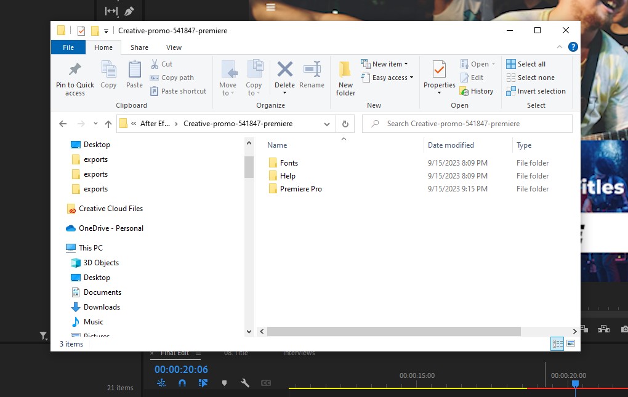Image resolution: width=628 pixels, height=397 pixels.
Task: Toggle Premiere Snap in Timeline magnet icon
Action: [x=182, y=383]
